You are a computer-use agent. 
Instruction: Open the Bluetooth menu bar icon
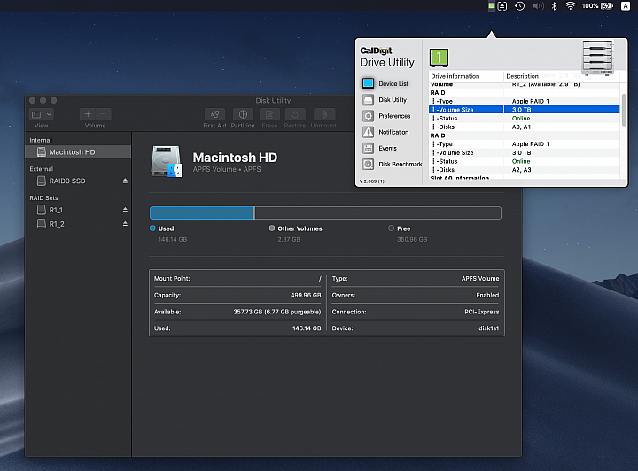tap(554, 5)
